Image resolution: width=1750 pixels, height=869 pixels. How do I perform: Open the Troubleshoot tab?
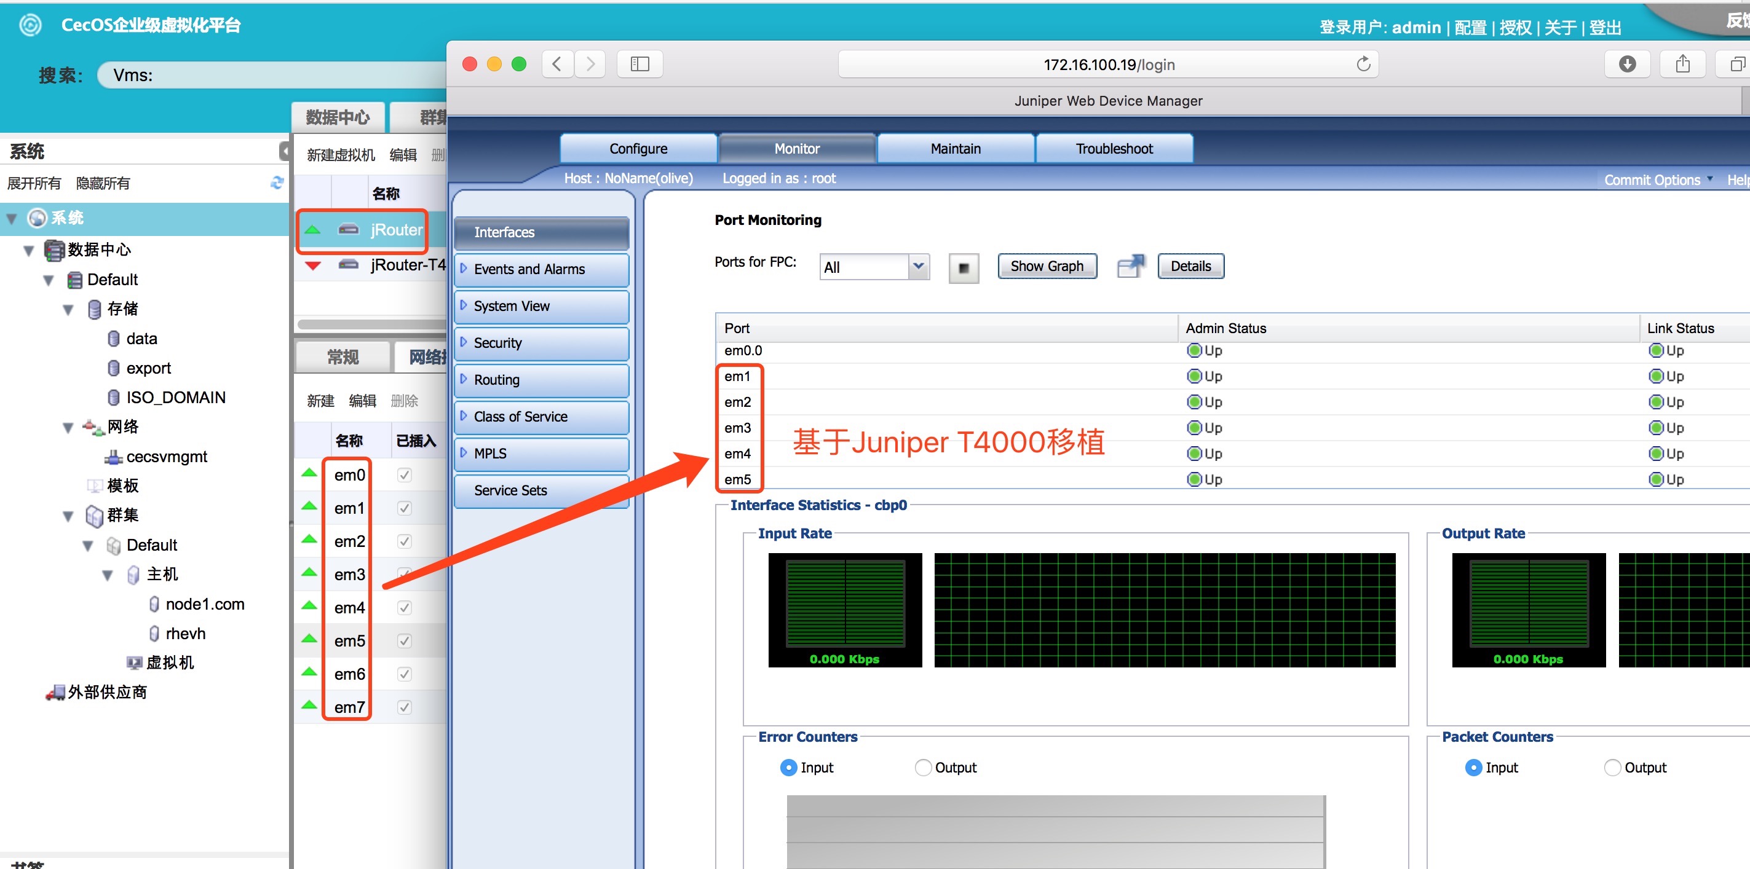(x=1114, y=149)
